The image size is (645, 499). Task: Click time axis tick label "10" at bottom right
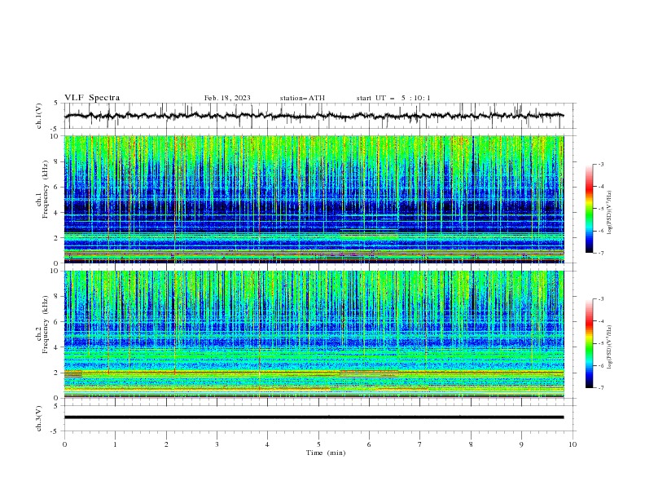(573, 444)
